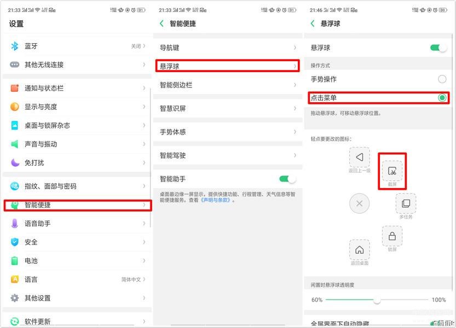The image size is (456, 328).
Task: Tap the close X circle icon
Action: point(360,203)
